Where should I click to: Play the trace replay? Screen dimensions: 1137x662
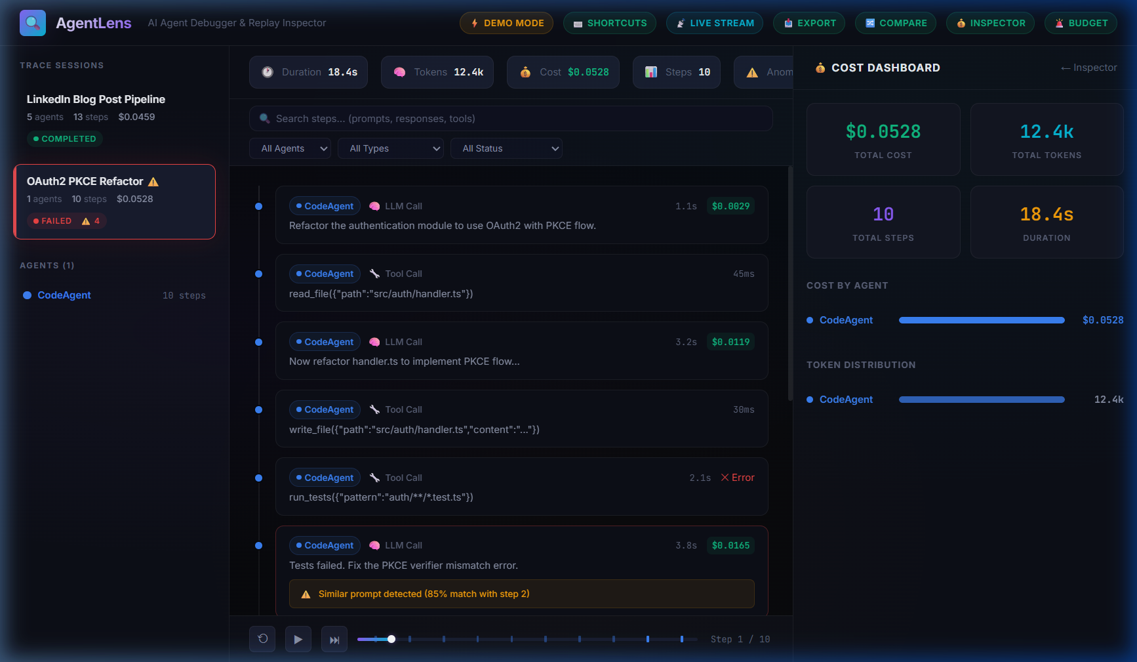pos(298,639)
